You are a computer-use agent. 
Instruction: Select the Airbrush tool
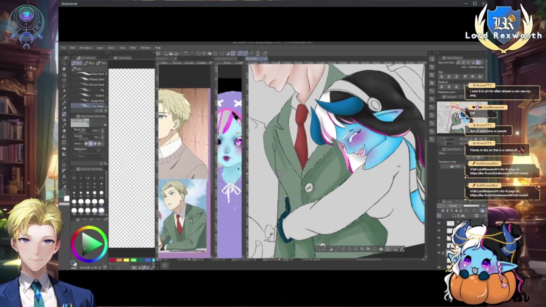point(64,119)
